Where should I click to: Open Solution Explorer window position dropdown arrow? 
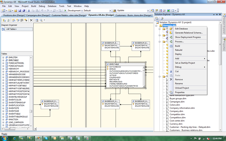coord(214,14)
